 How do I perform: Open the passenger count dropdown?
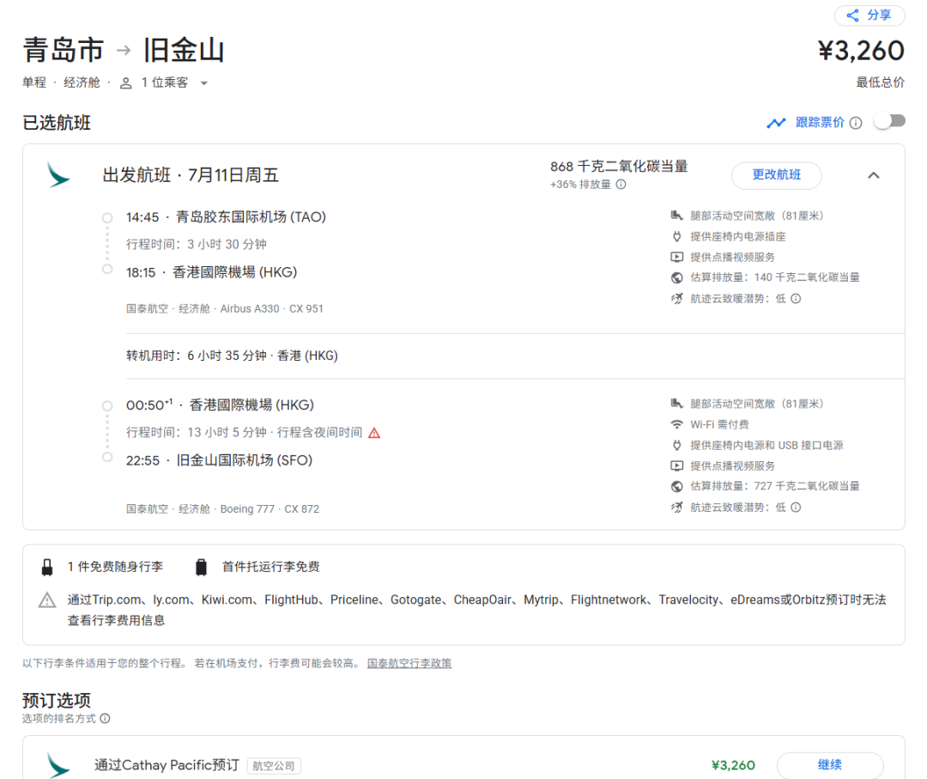164,82
